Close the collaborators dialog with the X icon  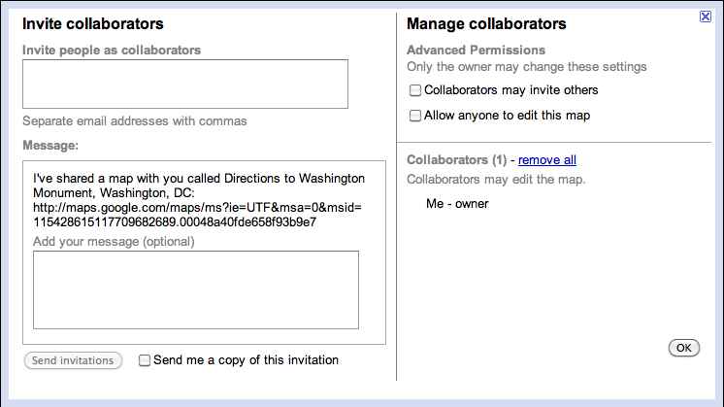(x=705, y=17)
